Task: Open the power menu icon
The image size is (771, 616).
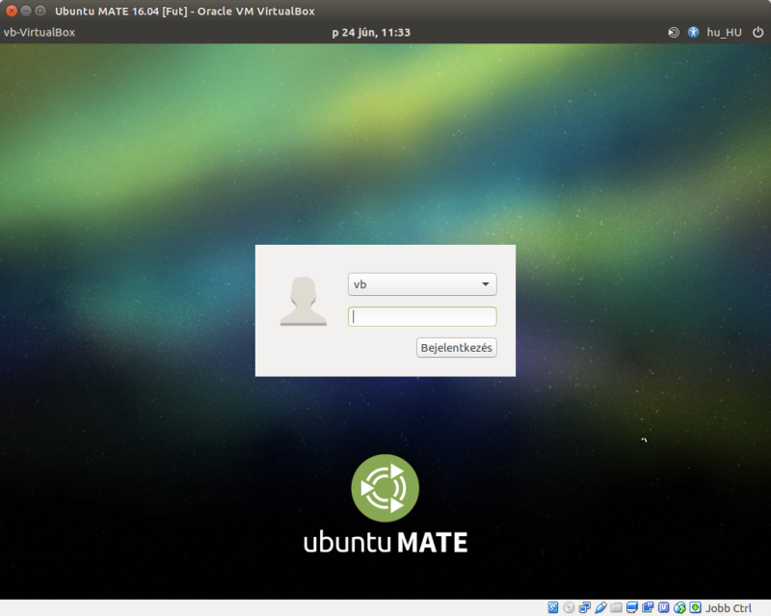Action: pyautogui.click(x=758, y=33)
